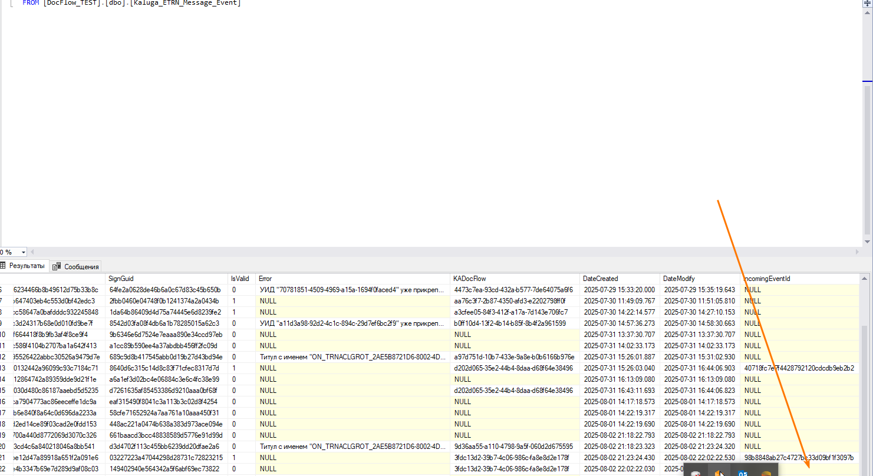
Task: Select the error cell starting УИД "a11d3a98
Action: click(x=354, y=323)
